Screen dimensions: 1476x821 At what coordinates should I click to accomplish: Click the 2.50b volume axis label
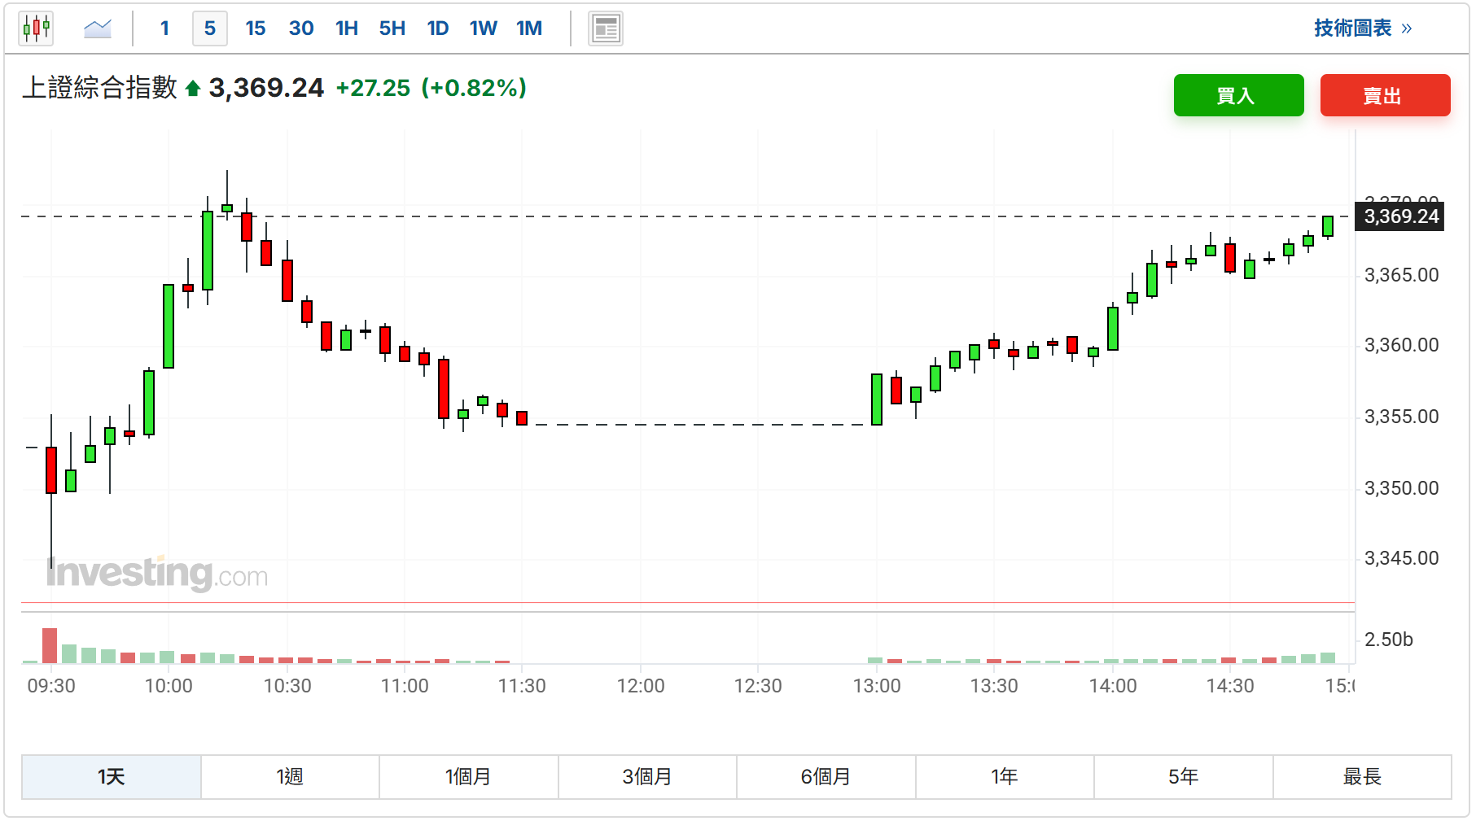1388,640
